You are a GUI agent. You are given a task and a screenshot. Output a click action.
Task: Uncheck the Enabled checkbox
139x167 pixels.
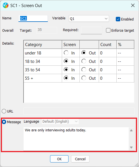pyautogui.click(x=118, y=19)
